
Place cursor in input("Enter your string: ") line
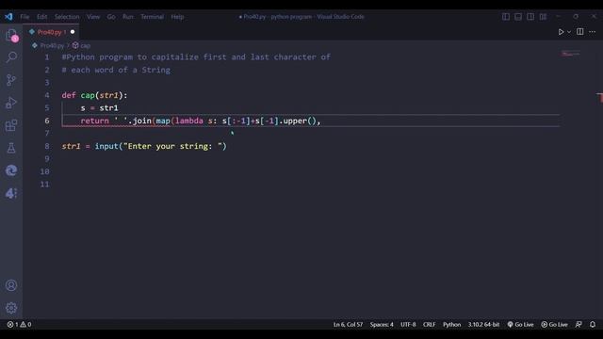(x=144, y=146)
